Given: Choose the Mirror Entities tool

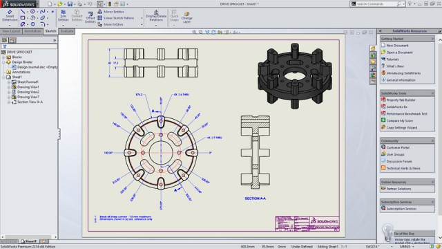Looking at the screenshot, I should [x=110, y=12].
